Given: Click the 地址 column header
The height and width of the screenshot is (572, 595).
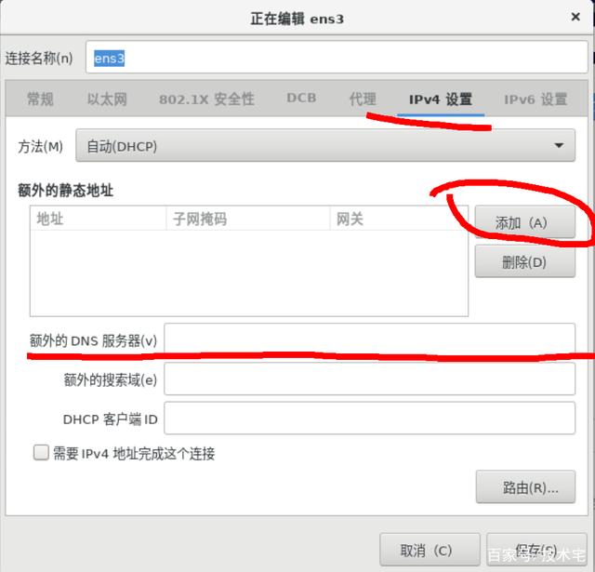Looking at the screenshot, I should coord(98,219).
